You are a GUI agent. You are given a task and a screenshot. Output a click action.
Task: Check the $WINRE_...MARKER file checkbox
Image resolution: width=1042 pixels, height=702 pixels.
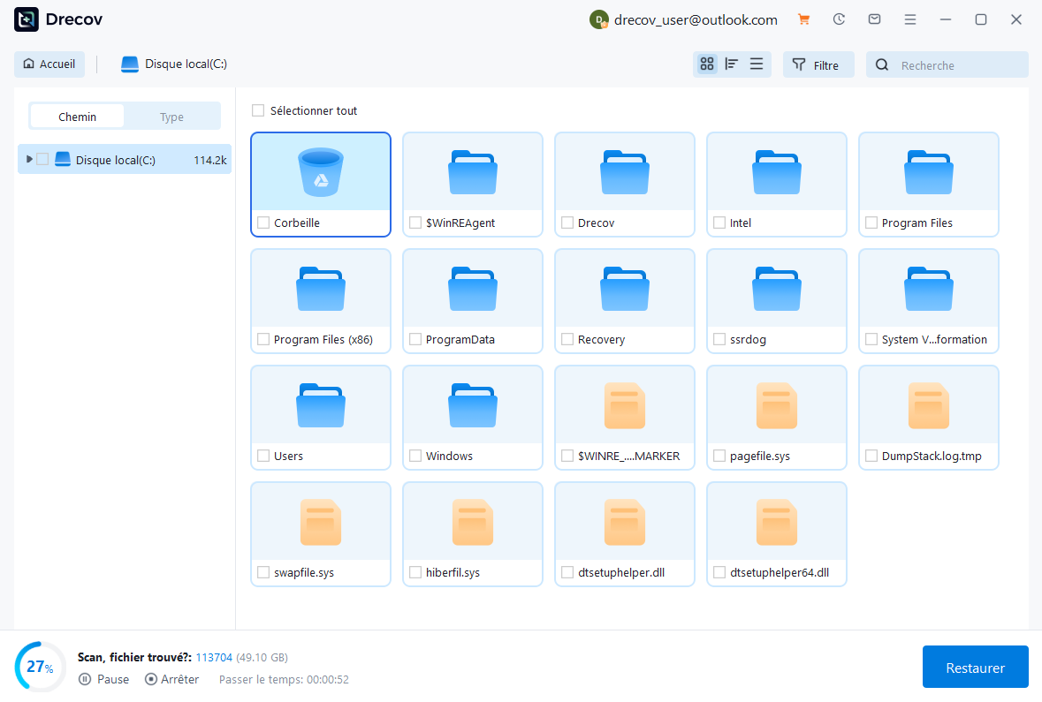click(x=567, y=456)
